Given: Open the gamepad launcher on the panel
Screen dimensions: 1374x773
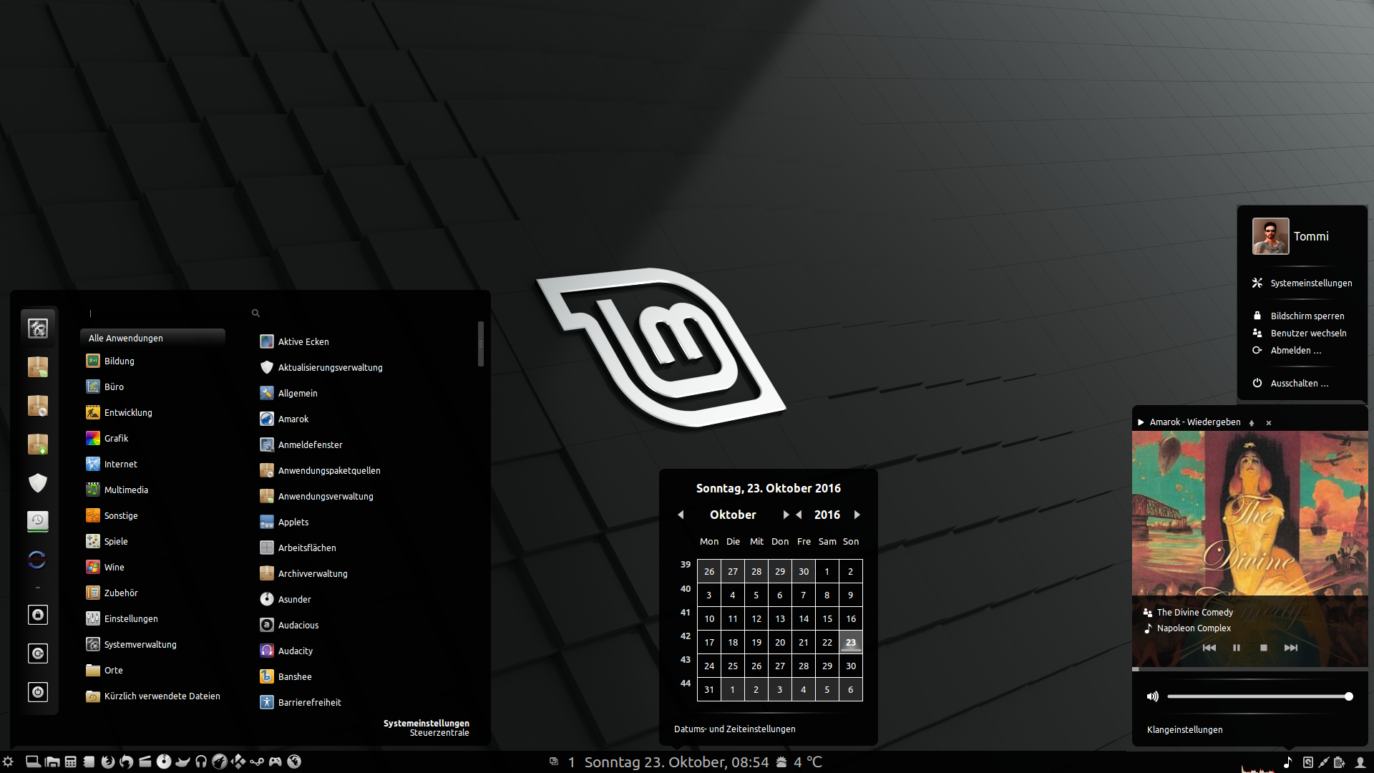Looking at the screenshot, I should tap(275, 762).
